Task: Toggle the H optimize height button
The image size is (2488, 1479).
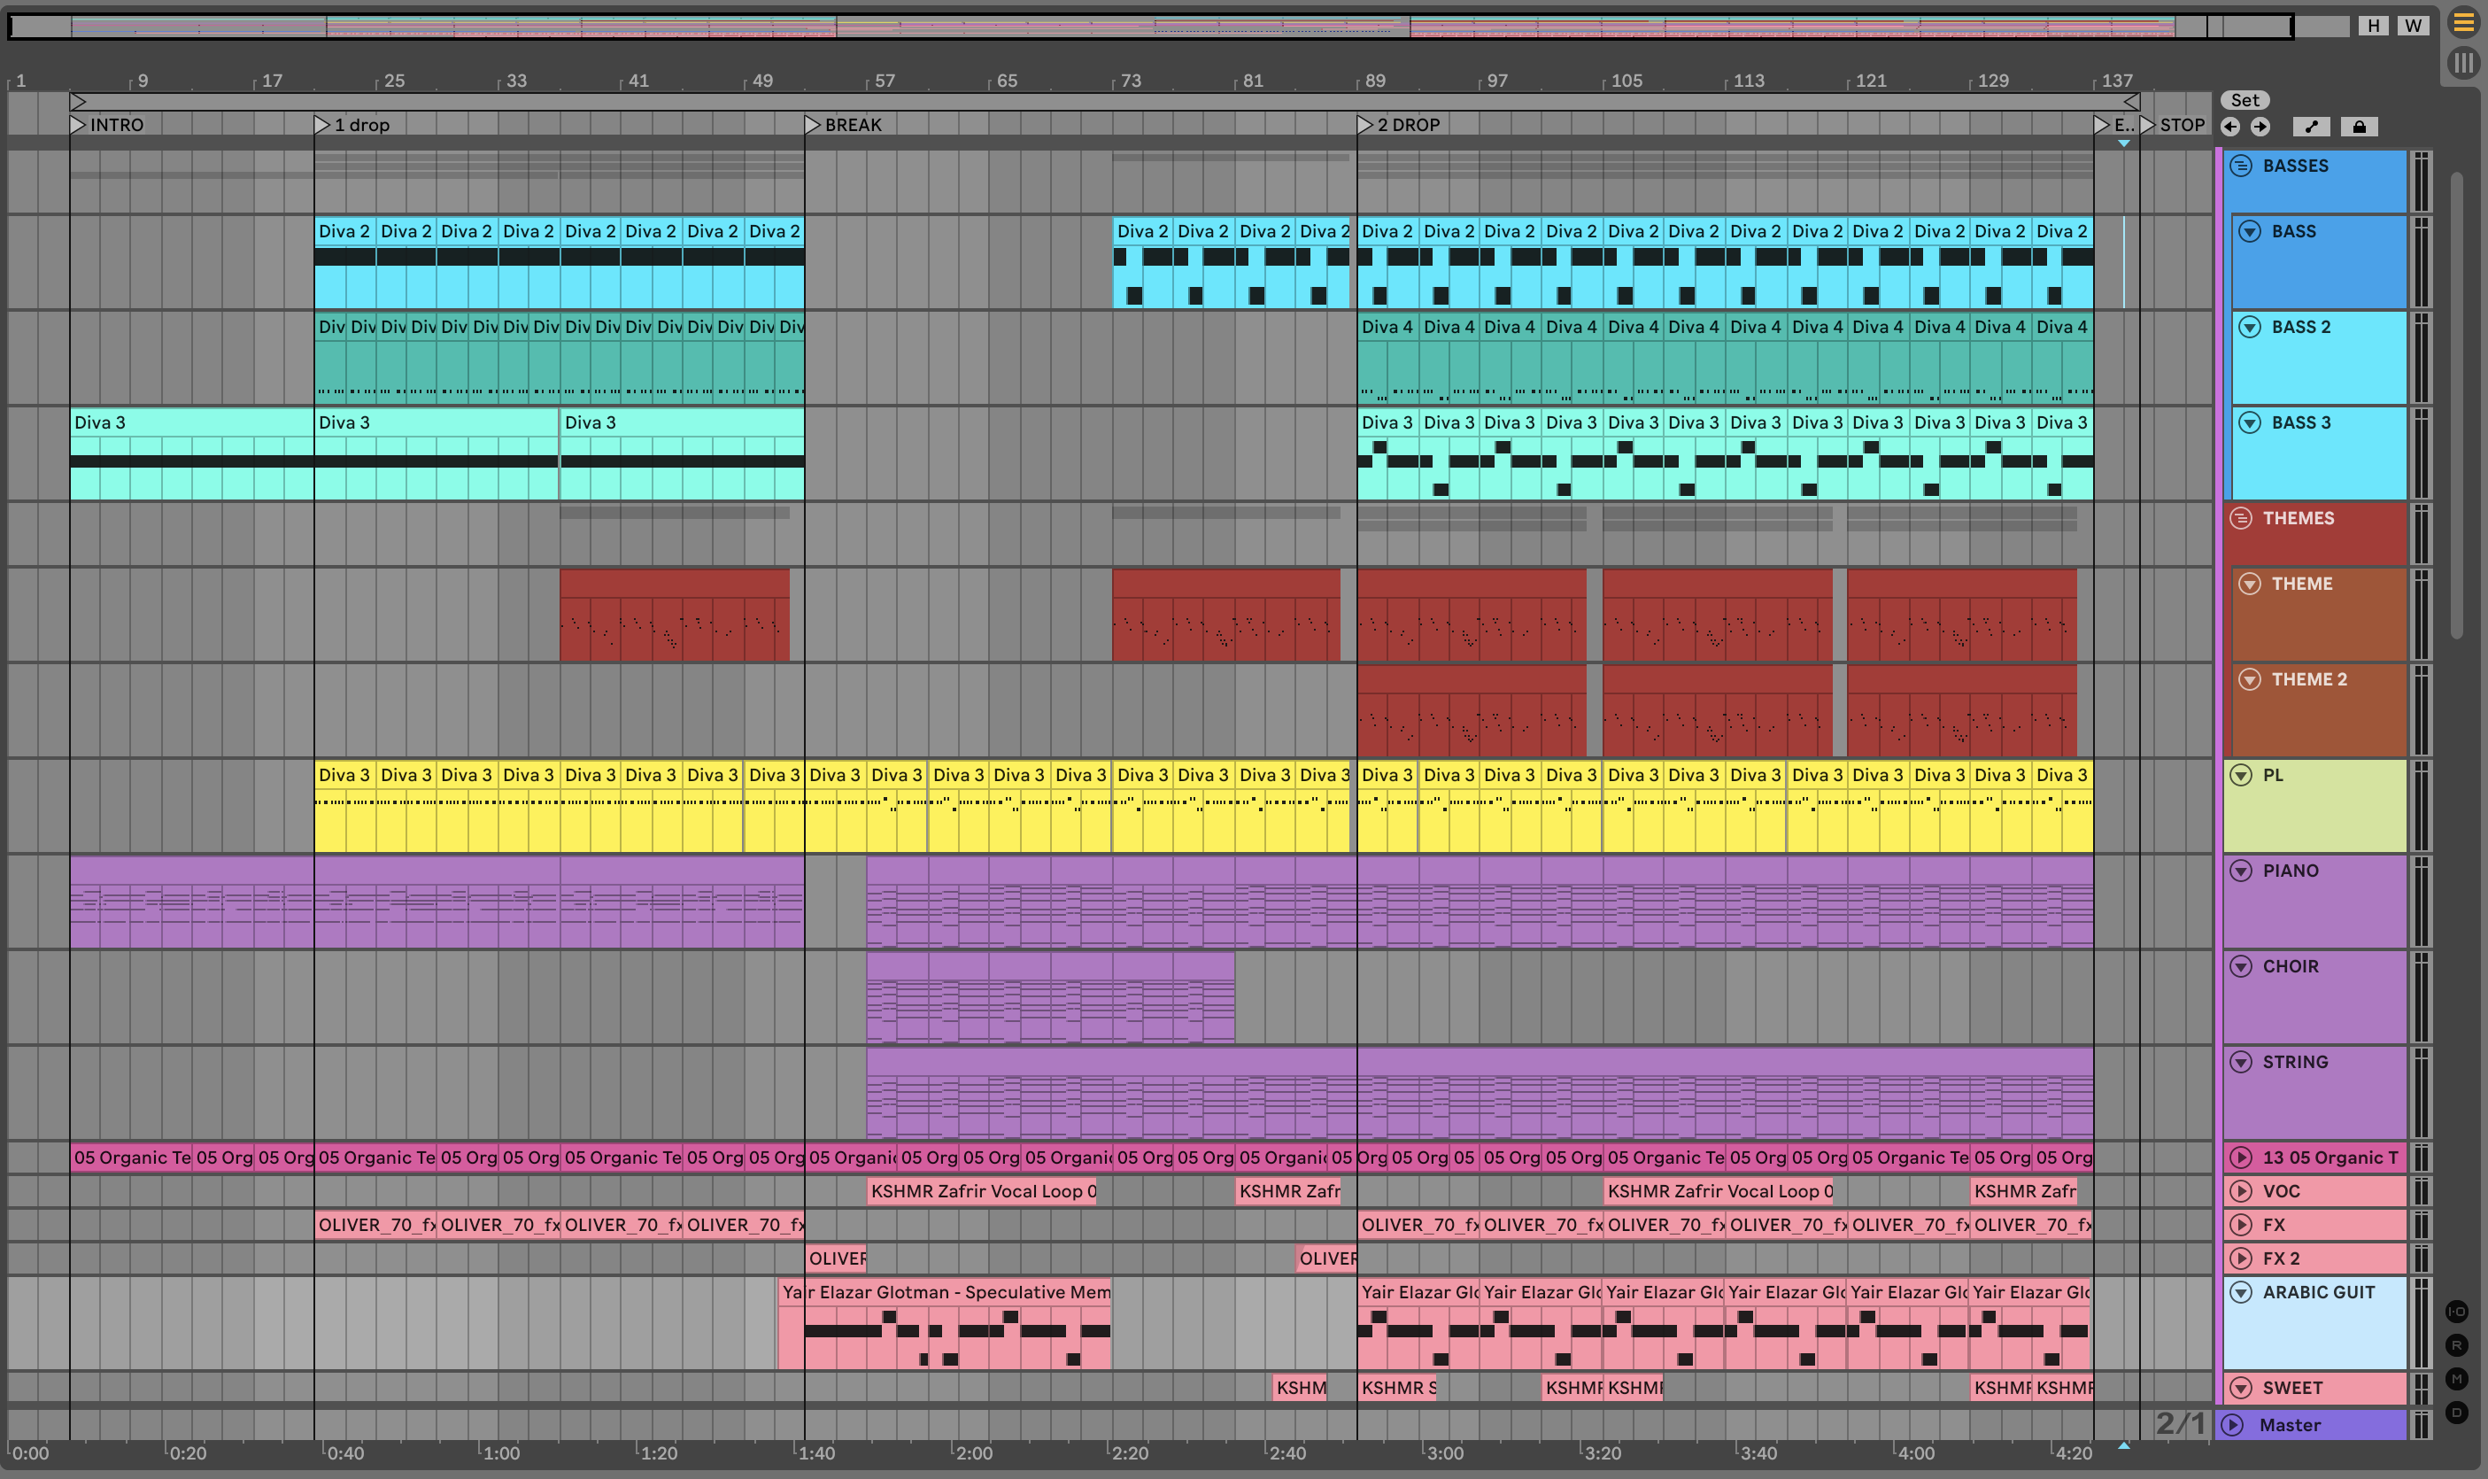Action: (2374, 26)
